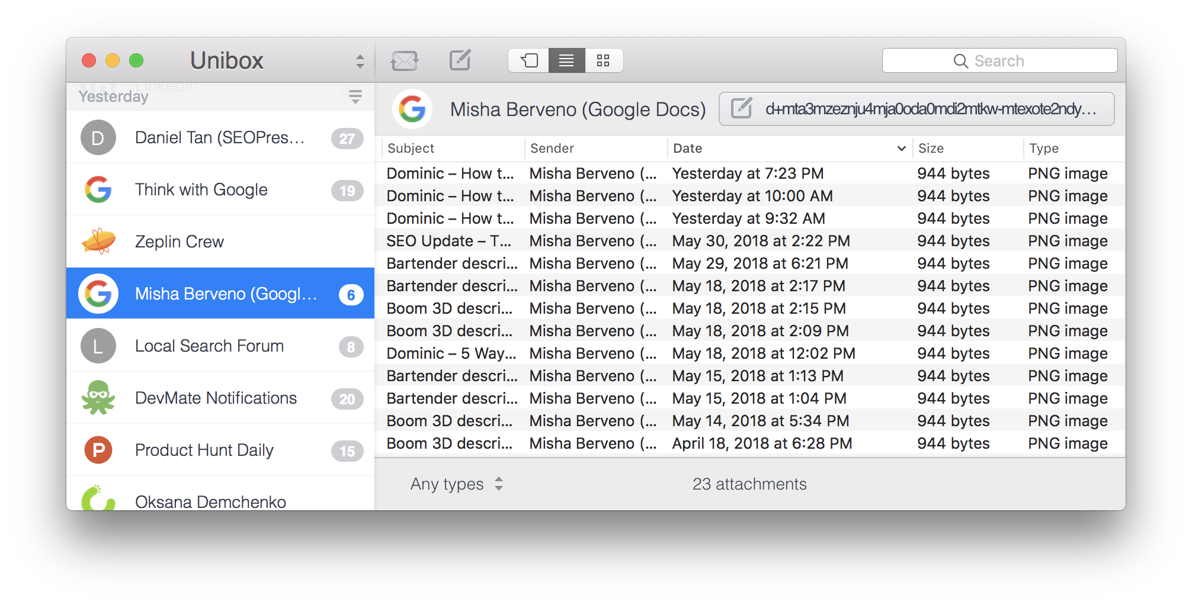
Task: Select attachment dated May 29, 2018 6:21 PM
Action: [x=750, y=263]
